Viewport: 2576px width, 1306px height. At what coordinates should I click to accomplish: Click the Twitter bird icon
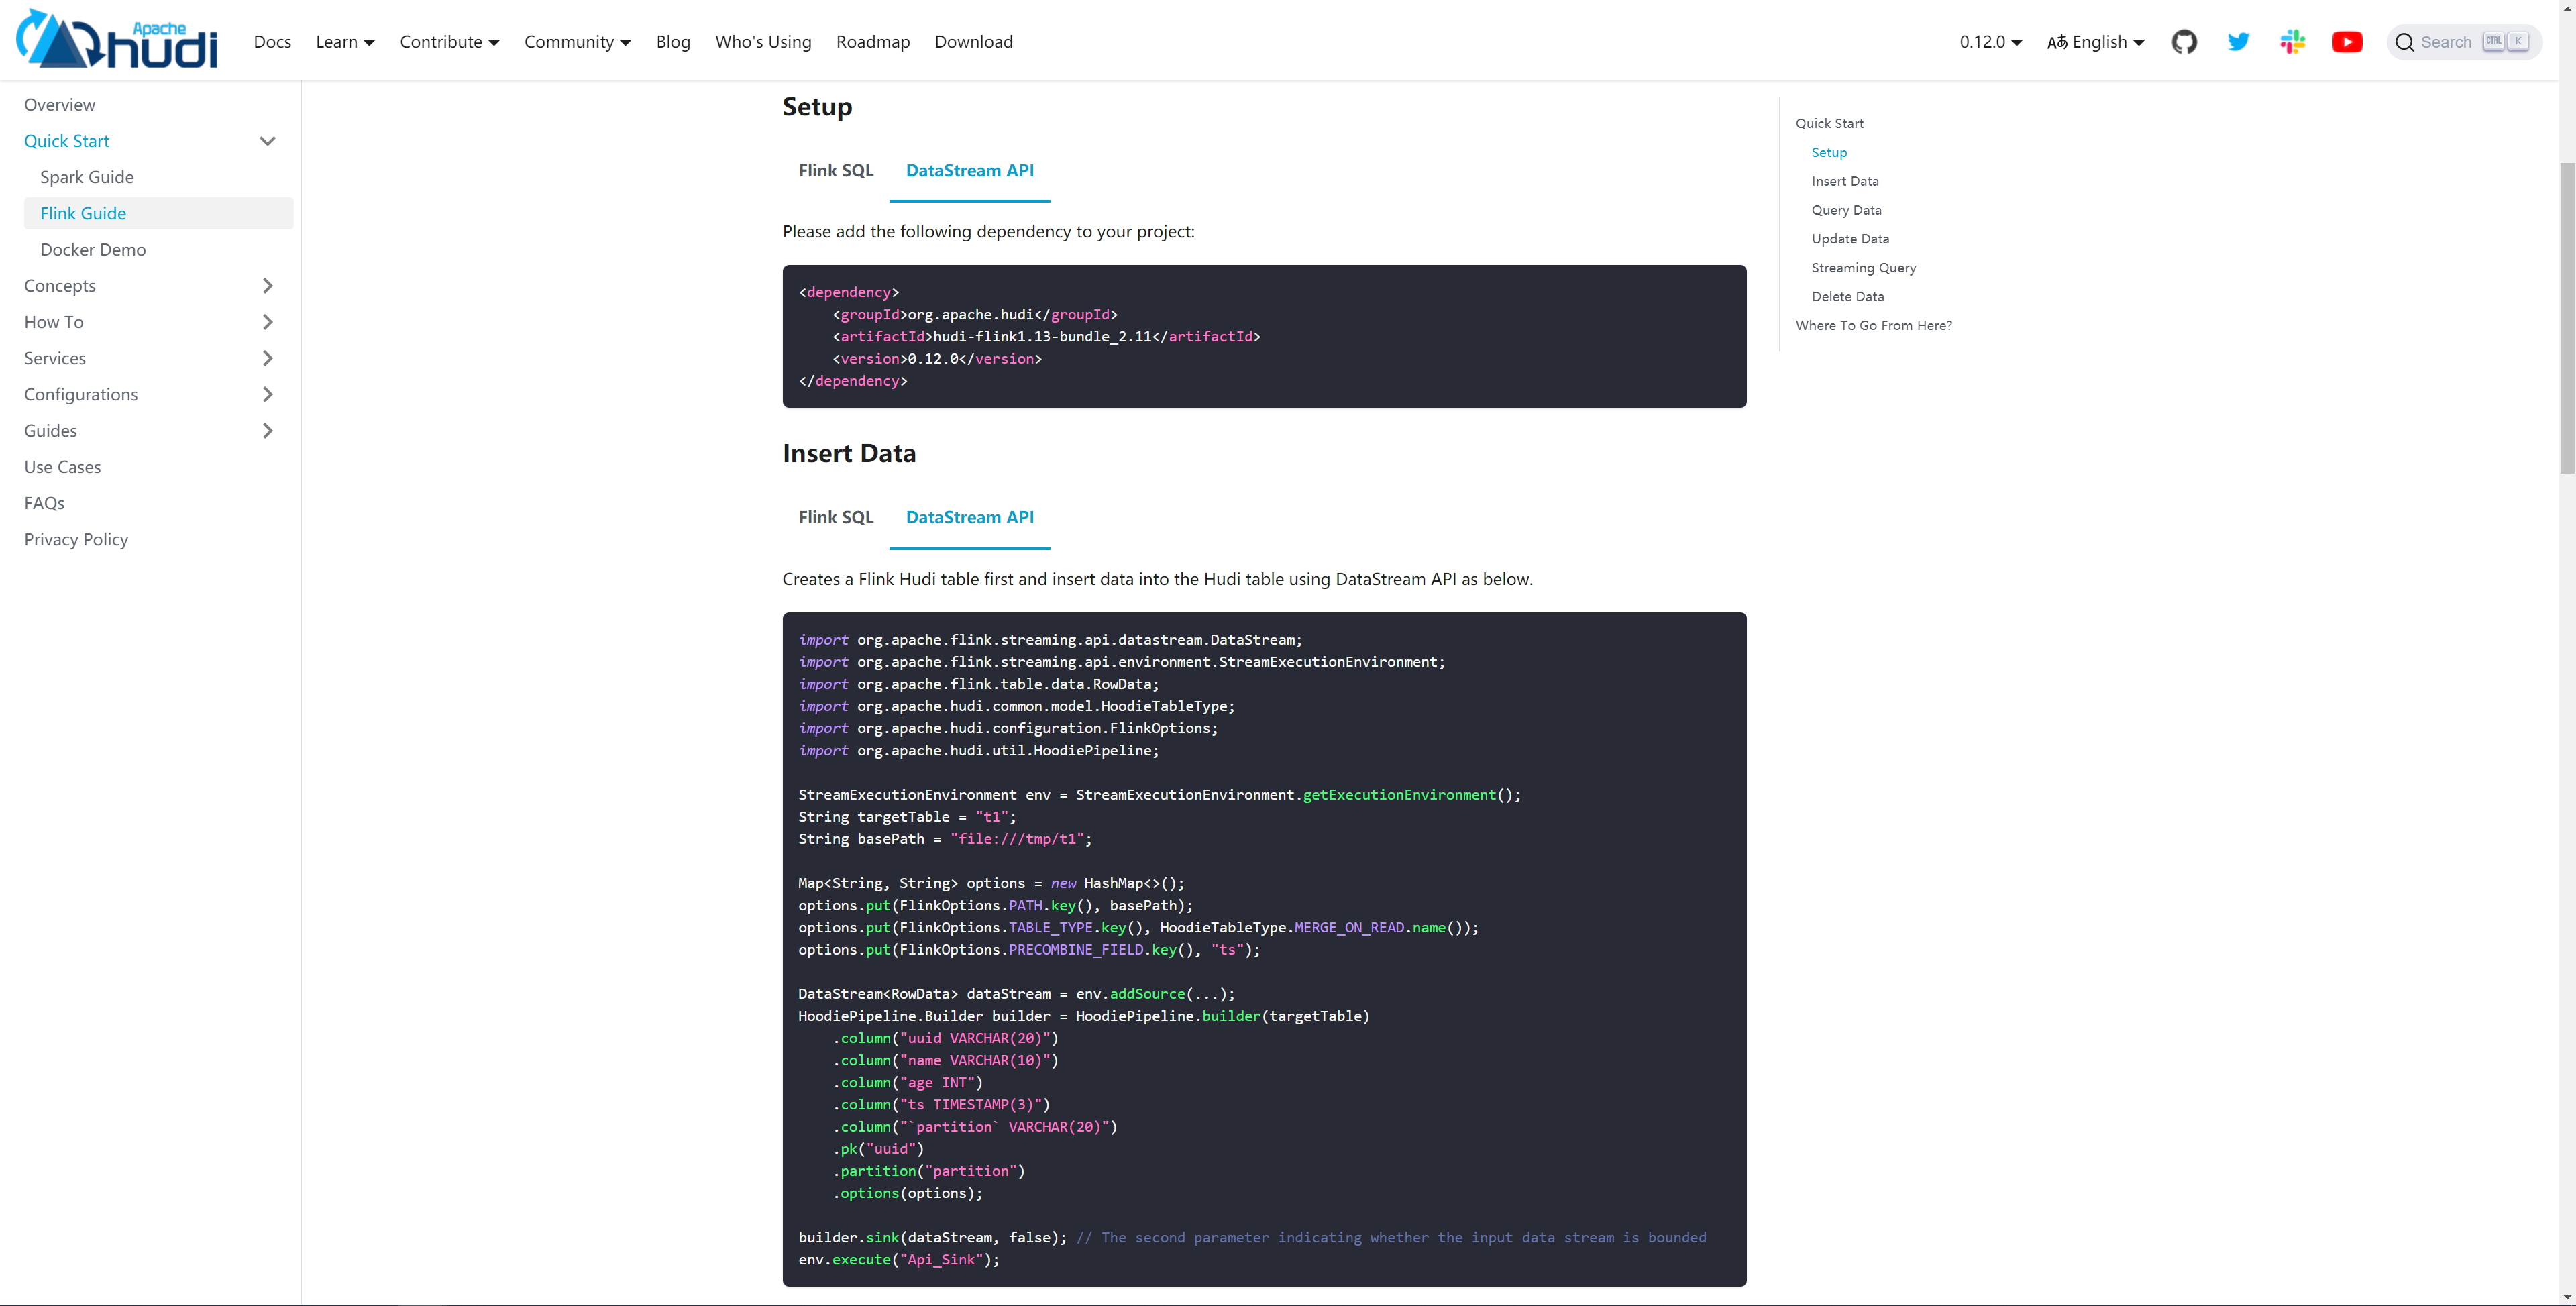(2238, 42)
